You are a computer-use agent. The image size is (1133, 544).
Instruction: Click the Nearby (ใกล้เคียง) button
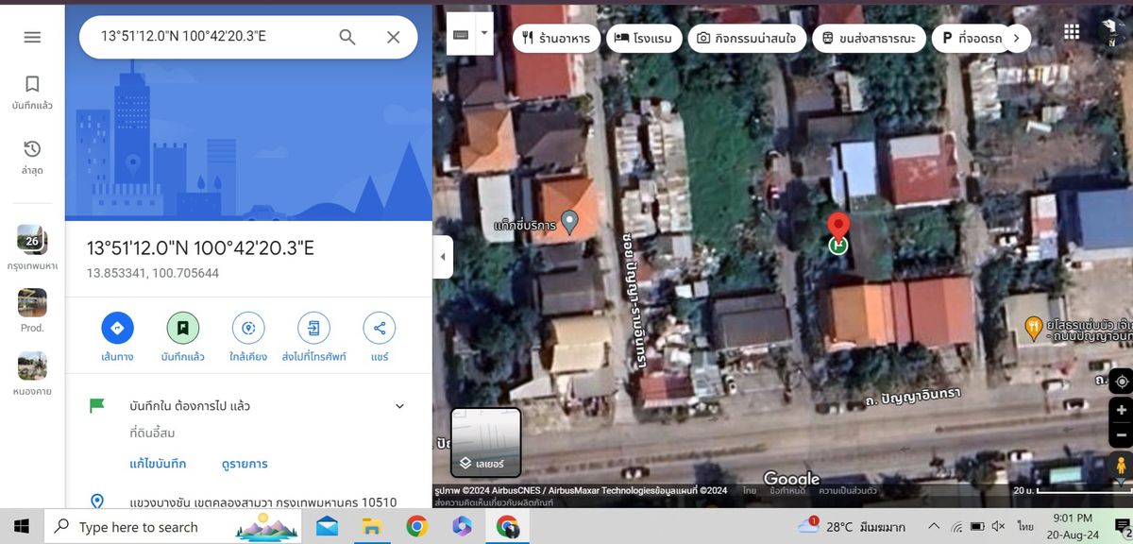tap(248, 337)
